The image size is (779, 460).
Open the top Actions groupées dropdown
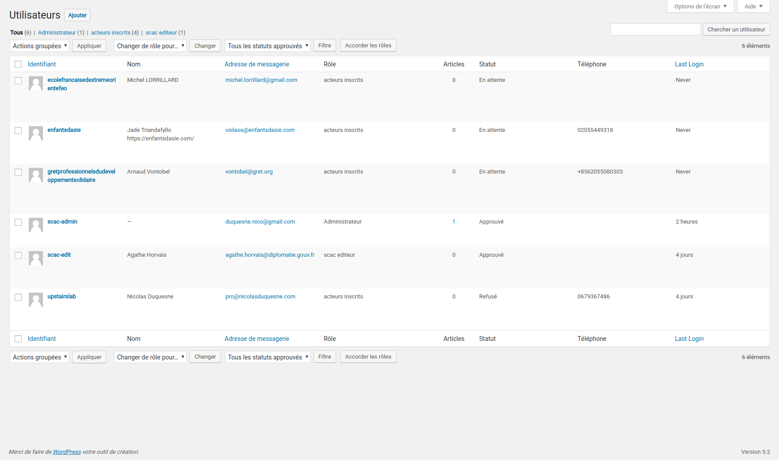(39, 46)
